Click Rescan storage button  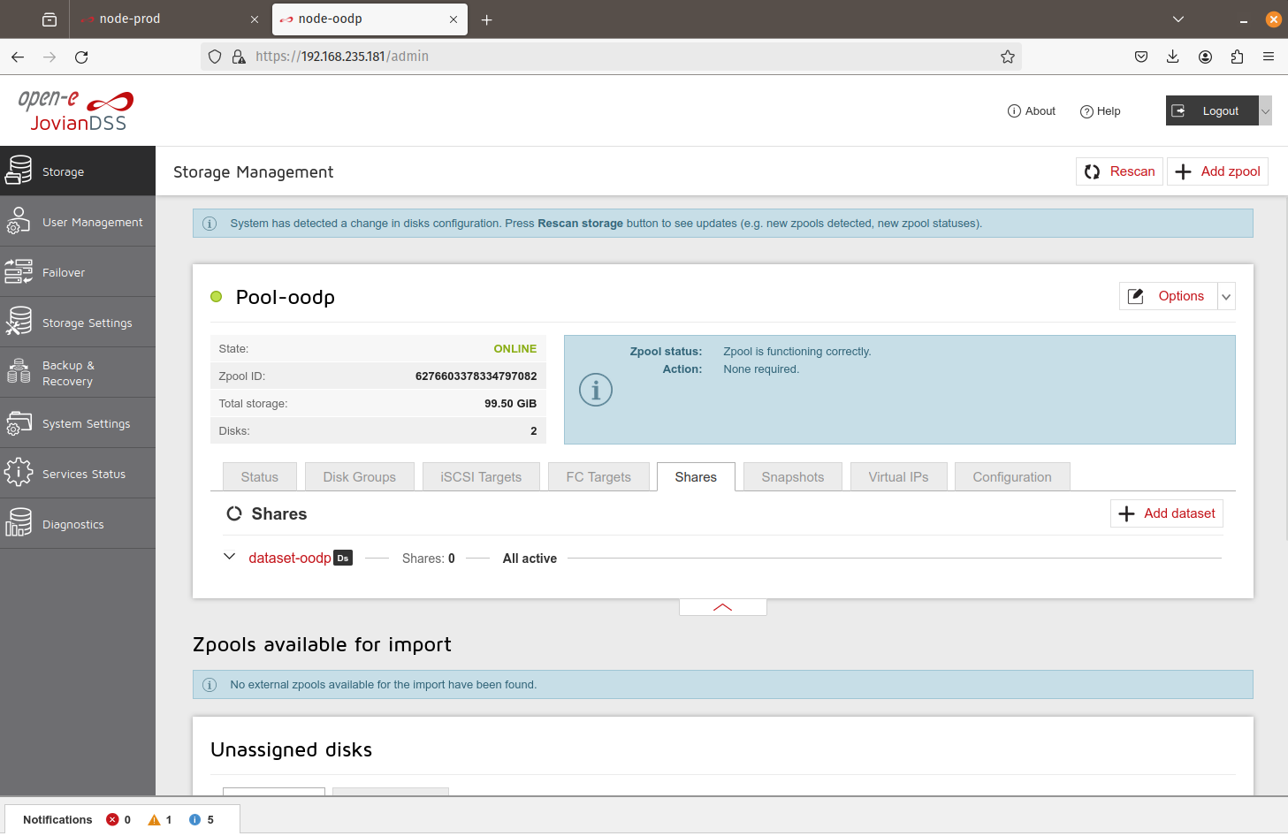[1119, 171]
